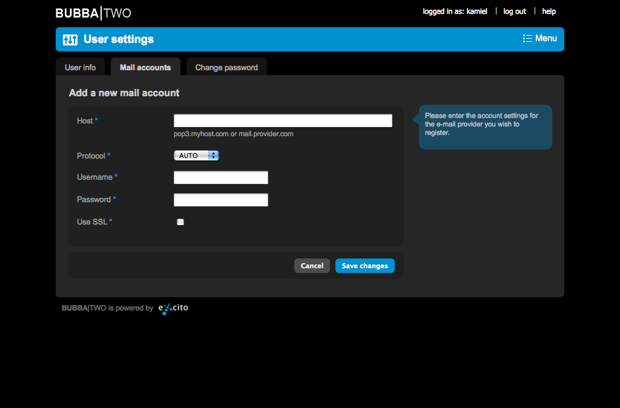620x408 pixels.
Task: Click the Username input field
Action: (x=220, y=177)
